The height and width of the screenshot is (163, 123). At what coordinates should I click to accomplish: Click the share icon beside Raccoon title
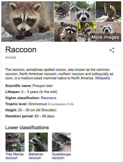112,50
